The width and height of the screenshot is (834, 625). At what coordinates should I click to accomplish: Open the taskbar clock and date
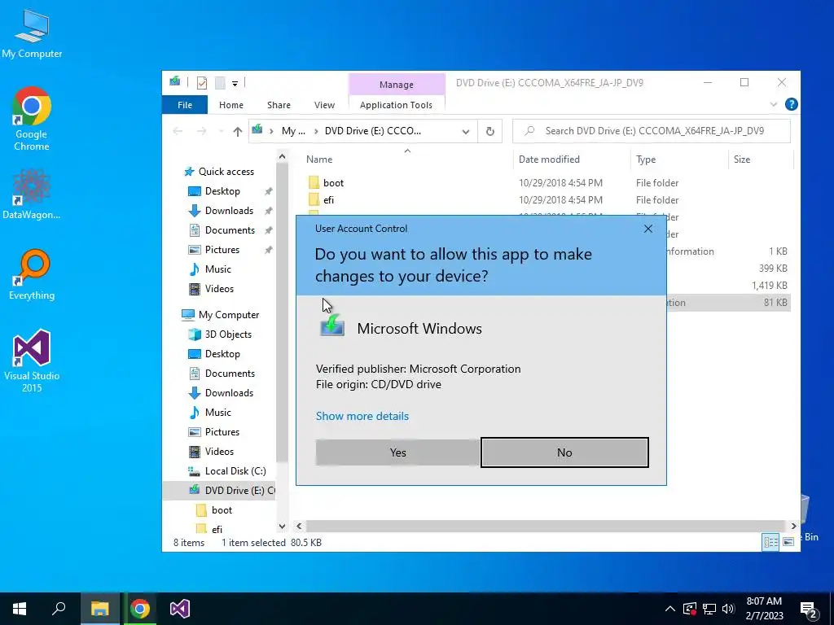764,609
